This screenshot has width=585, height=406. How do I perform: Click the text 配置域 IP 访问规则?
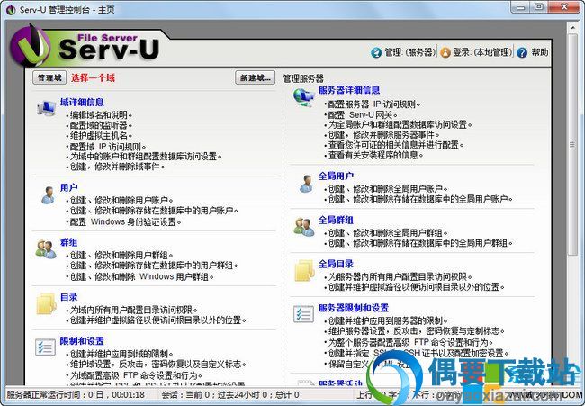(x=106, y=146)
